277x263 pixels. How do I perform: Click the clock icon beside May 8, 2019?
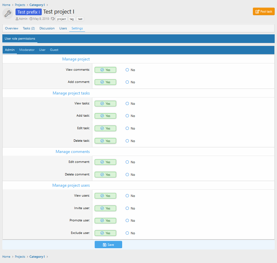click(x=31, y=19)
